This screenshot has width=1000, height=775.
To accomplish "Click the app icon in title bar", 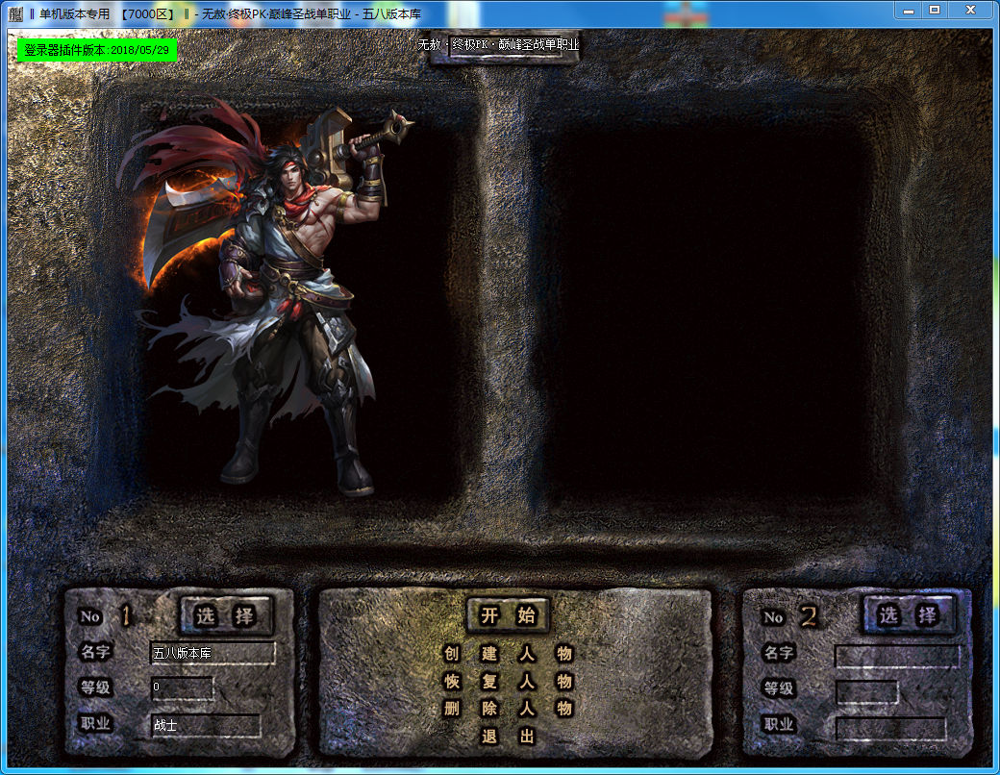I will 16,13.
